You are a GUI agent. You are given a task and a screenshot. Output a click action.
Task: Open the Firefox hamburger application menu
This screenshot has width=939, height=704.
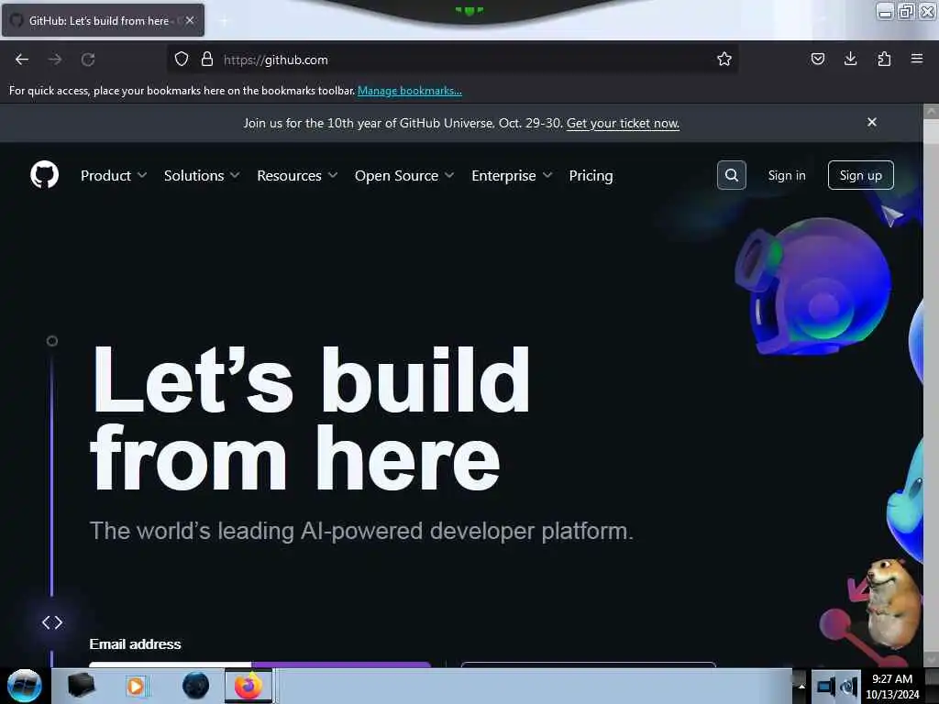coord(917,59)
